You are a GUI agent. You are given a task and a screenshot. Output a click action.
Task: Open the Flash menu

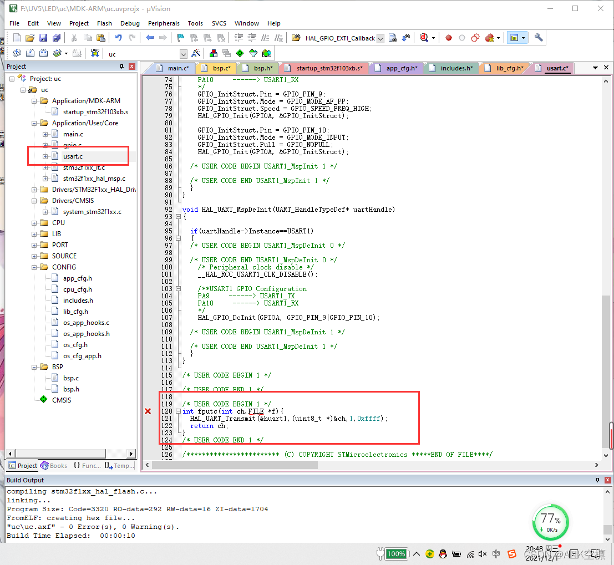pyautogui.click(x=104, y=23)
